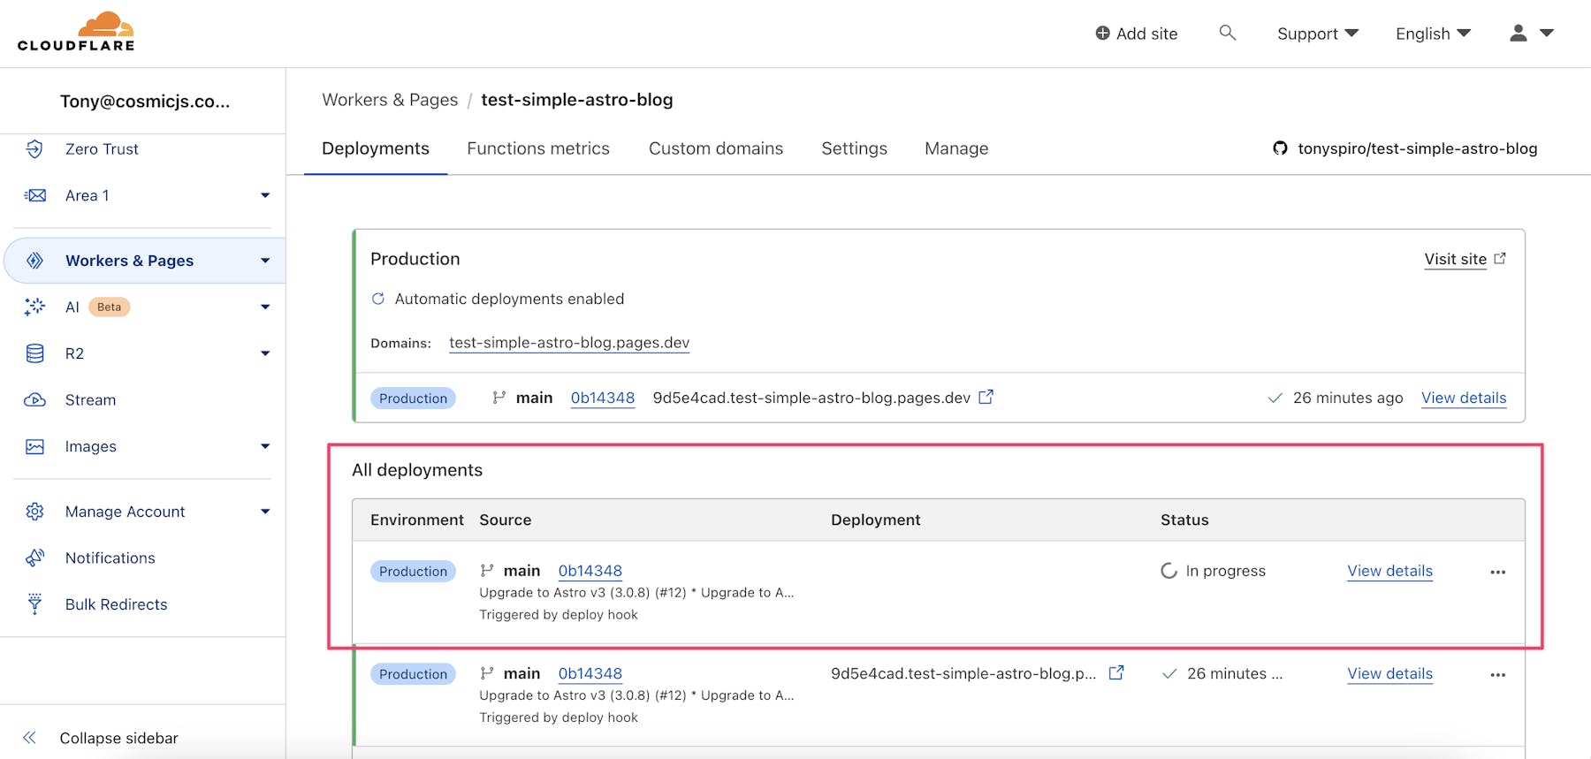Click View details for In progress deployment
Screen dimensions: 1591x759
1389,571
